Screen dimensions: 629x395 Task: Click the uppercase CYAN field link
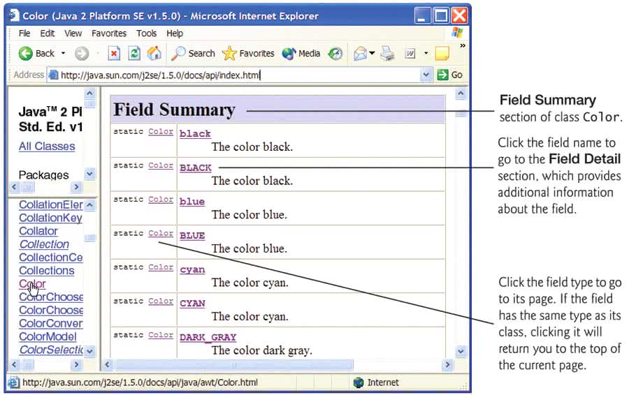(x=192, y=304)
